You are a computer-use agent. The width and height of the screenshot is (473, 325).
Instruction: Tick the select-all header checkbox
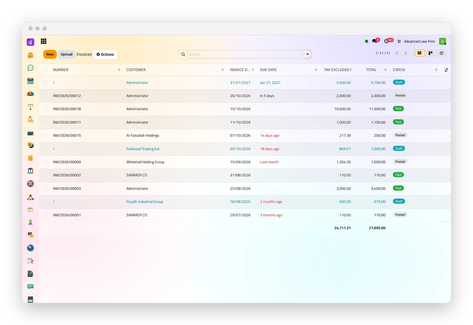point(45,70)
